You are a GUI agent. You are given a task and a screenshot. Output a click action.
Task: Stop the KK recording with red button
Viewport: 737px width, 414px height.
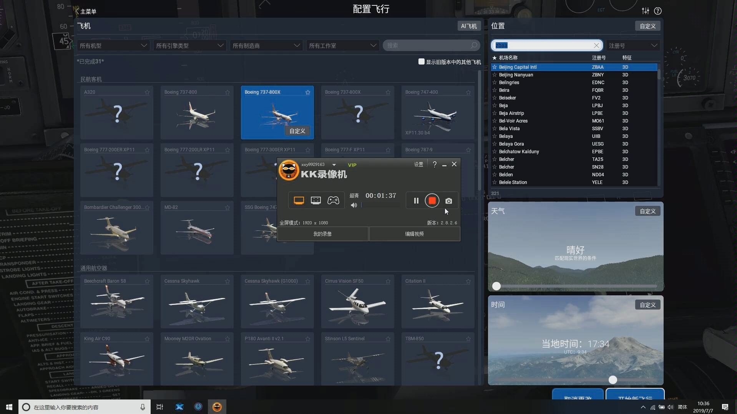click(432, 200)
